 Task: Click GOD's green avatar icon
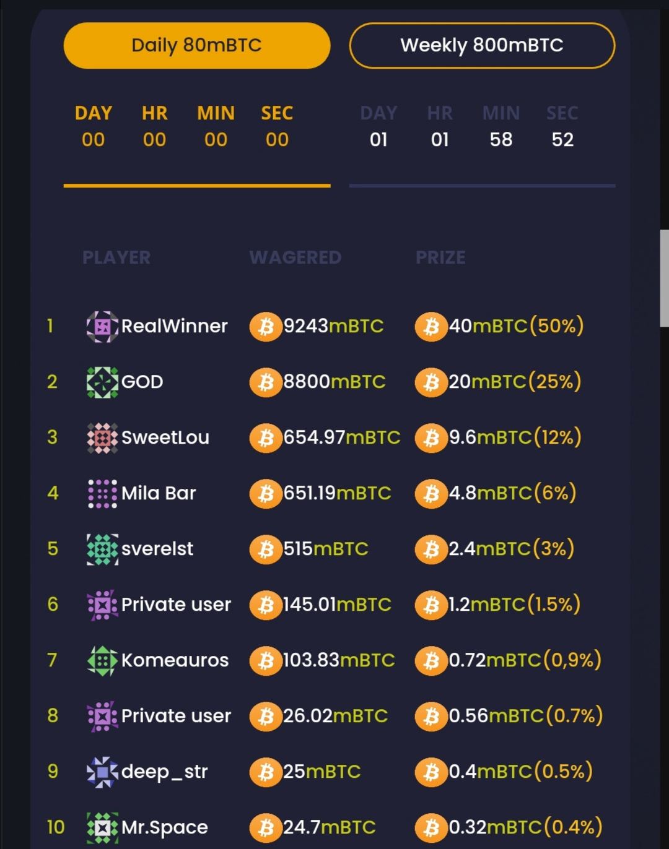pyautogui.click(x=102, y=382)
